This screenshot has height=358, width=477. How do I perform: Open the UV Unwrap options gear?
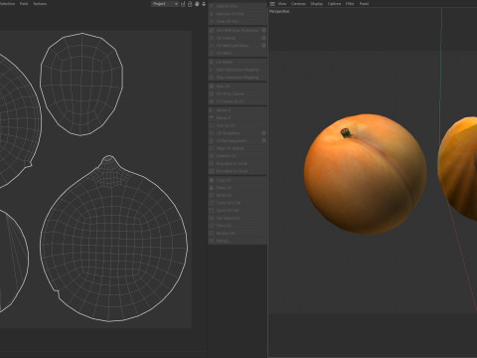coord(264,38)
